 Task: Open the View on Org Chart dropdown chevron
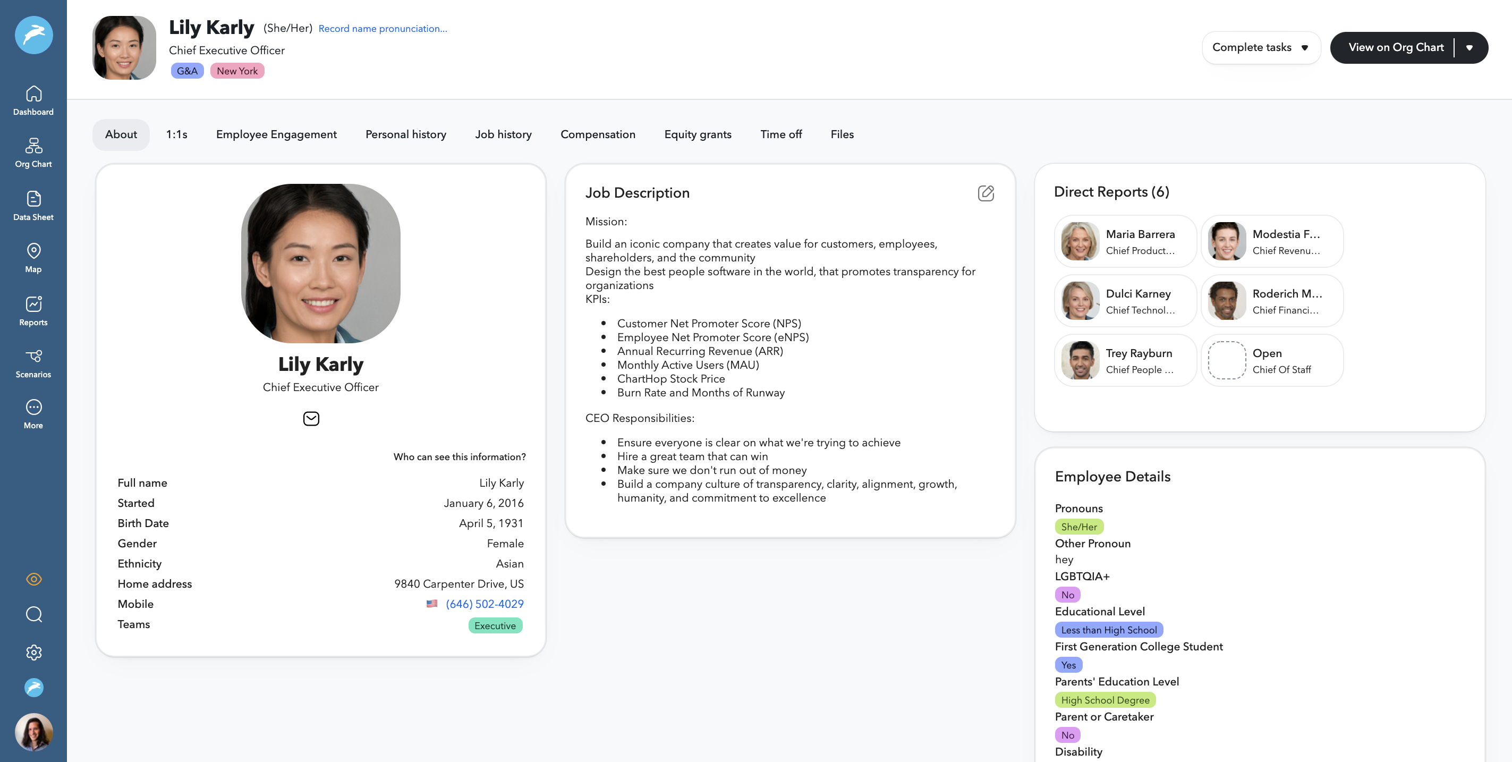coord(1469,47)
